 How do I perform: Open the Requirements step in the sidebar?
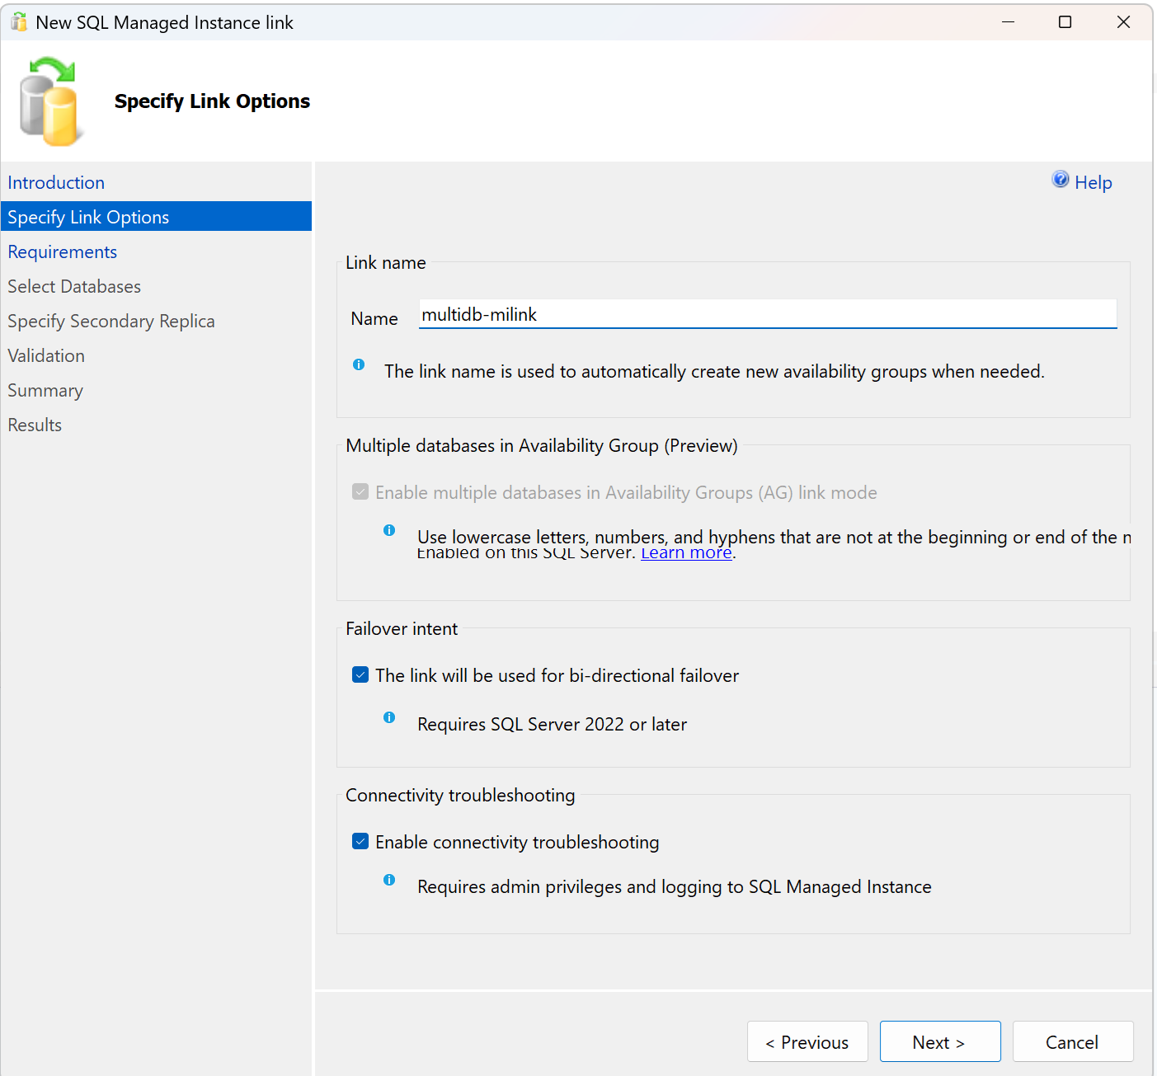(63, 251)
